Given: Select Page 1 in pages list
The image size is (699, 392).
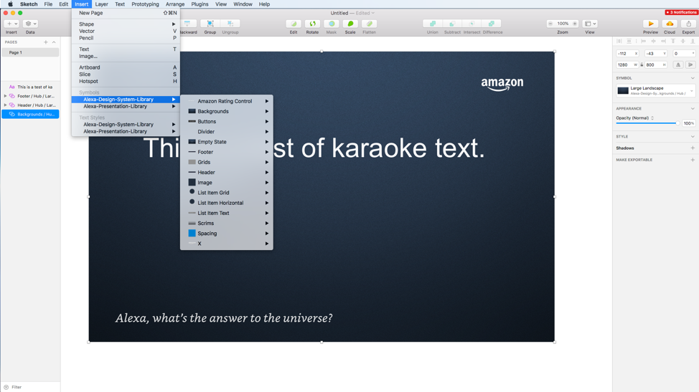Looking at the screenshot, I should [30, 52].
